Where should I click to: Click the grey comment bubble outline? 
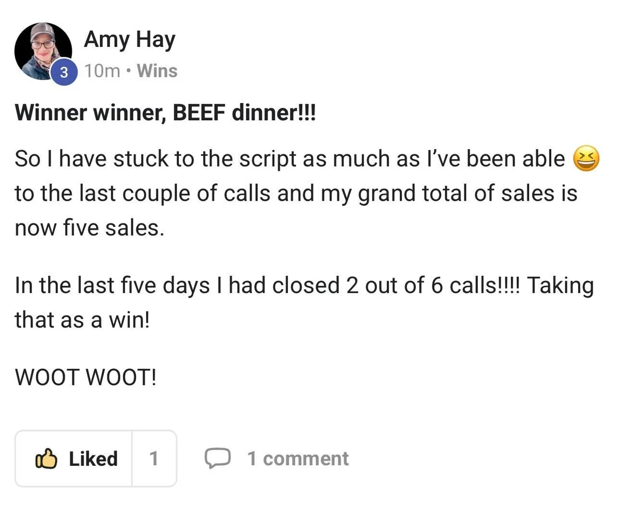pos(219,458)
